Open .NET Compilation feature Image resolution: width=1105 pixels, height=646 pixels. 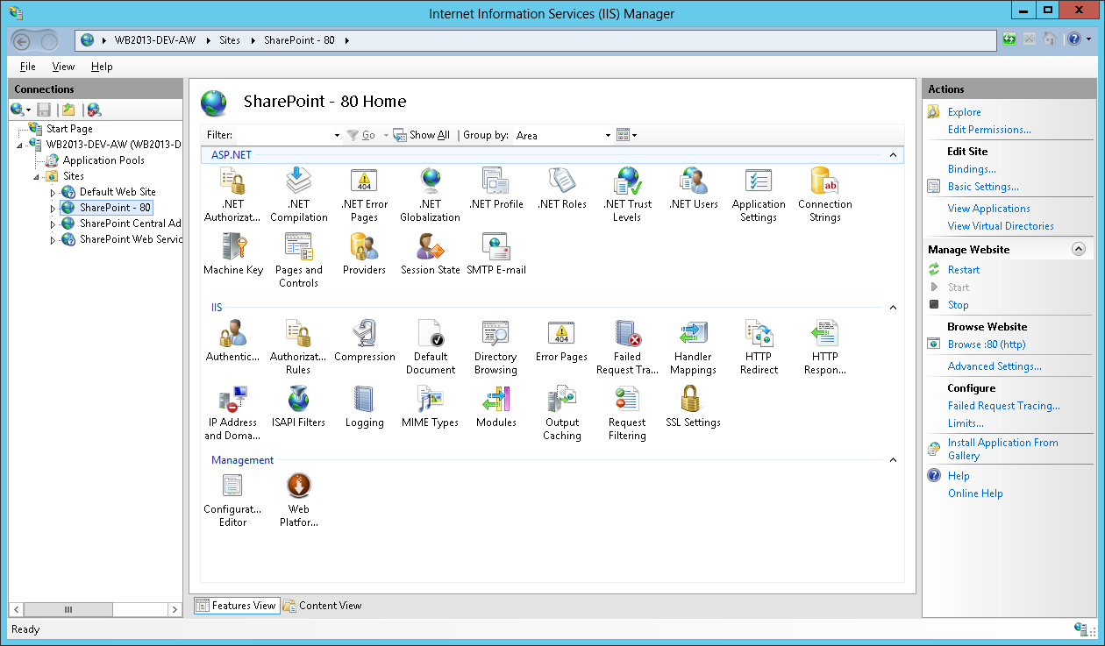(x=298, y=194)
